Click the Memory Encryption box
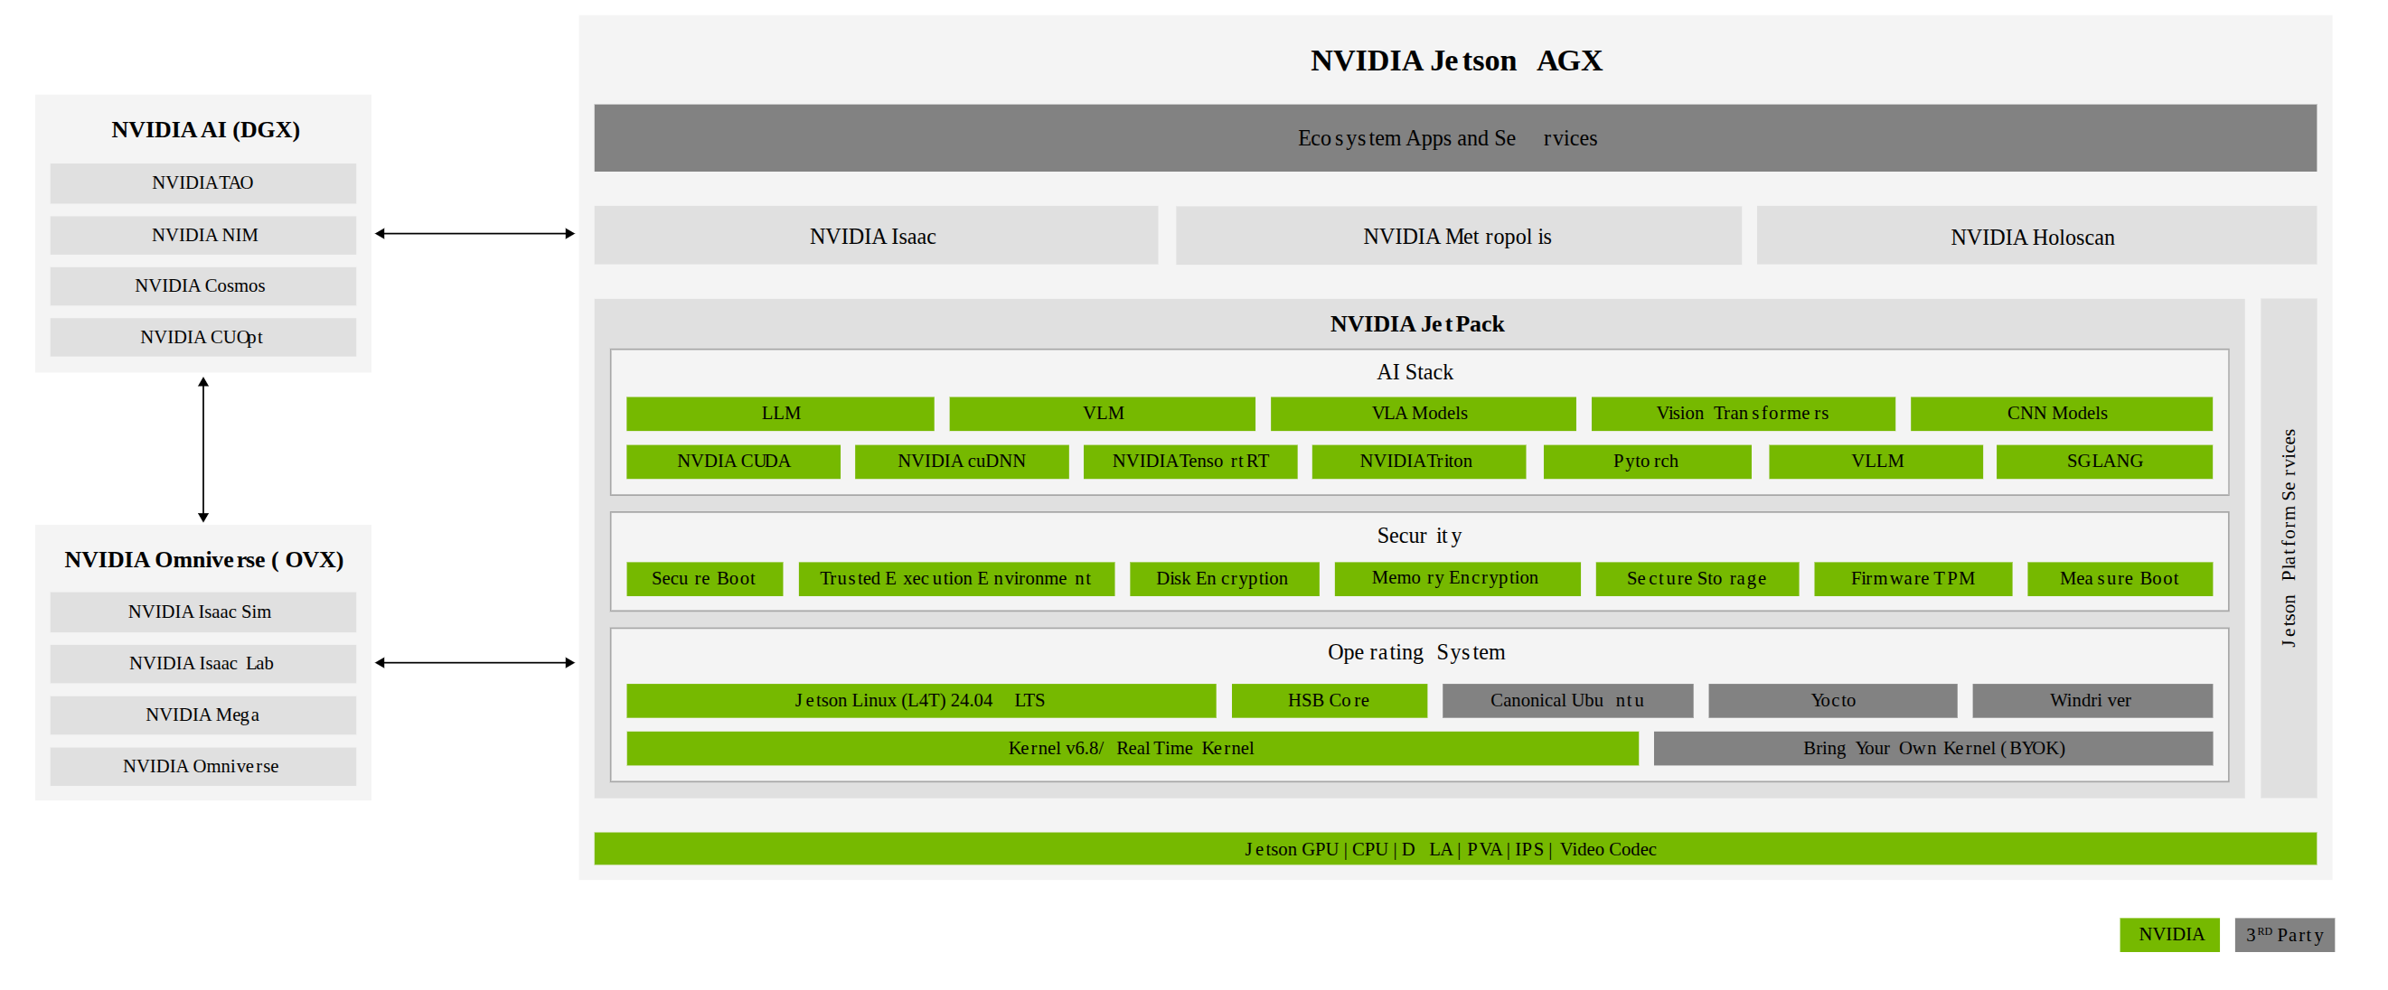 [x=1457, y=579]
